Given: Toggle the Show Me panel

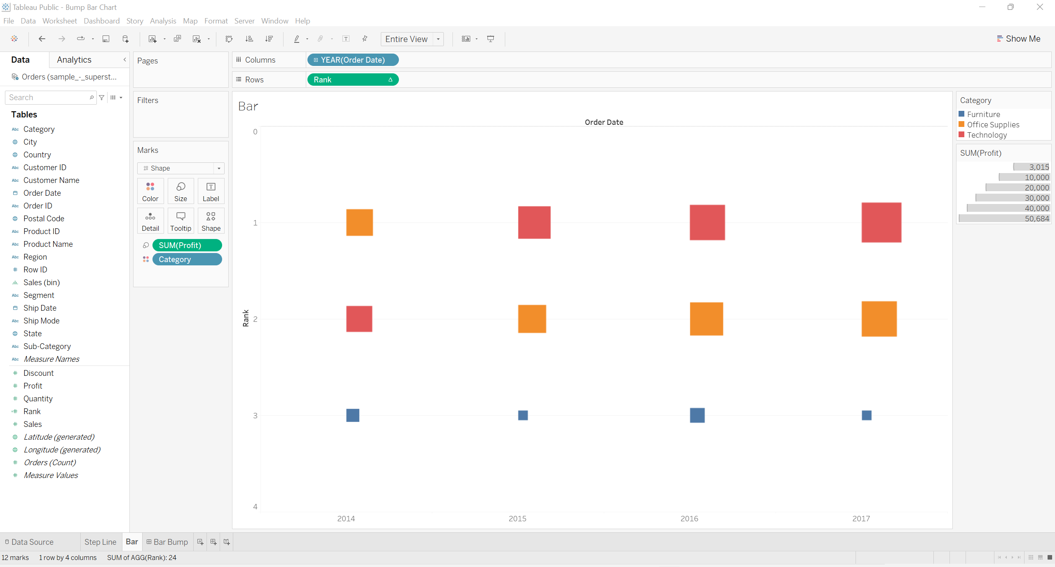Looking at the screenshot, I should point(1018,39).
